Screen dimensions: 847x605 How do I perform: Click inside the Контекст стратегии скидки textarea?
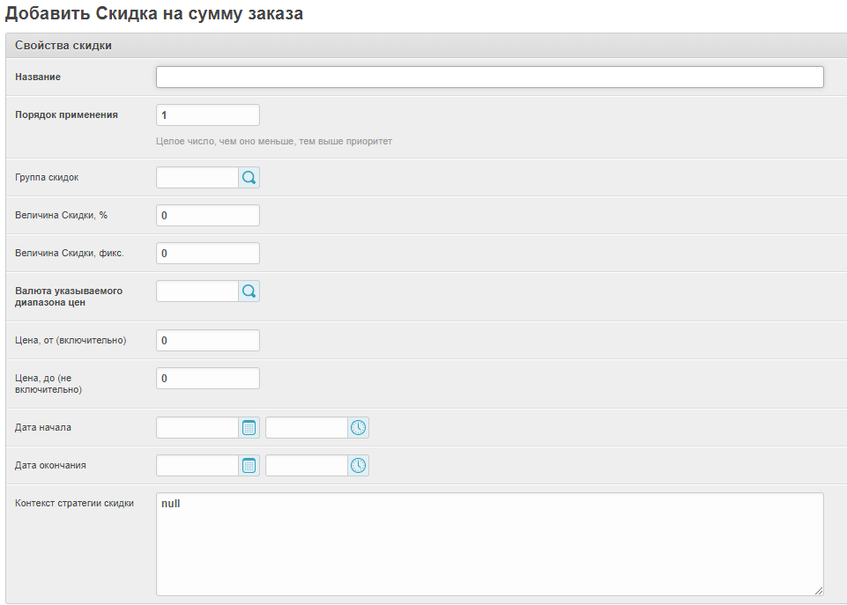coord(489,544)
